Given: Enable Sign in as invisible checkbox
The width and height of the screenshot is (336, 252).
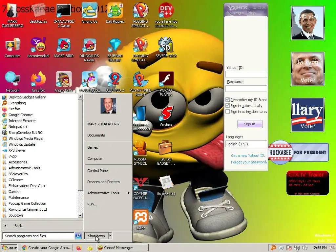Looking at the screenshot, I should tap(228, 112).
